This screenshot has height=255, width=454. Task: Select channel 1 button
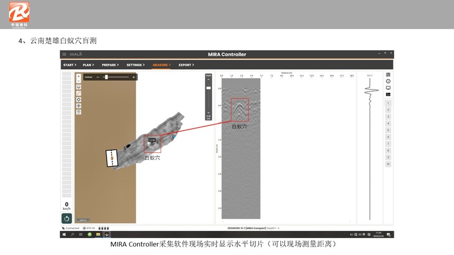(x=388, y=103)
